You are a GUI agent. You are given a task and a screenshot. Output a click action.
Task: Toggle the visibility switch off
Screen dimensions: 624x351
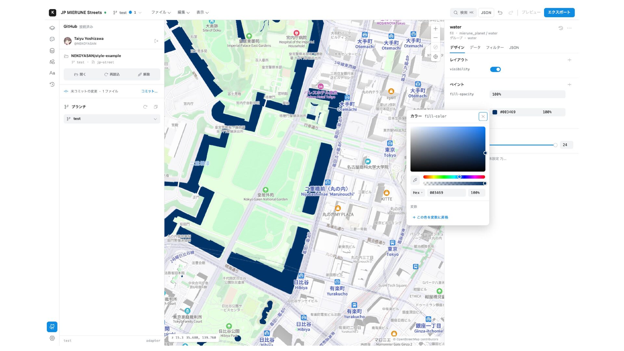point(495,69)
